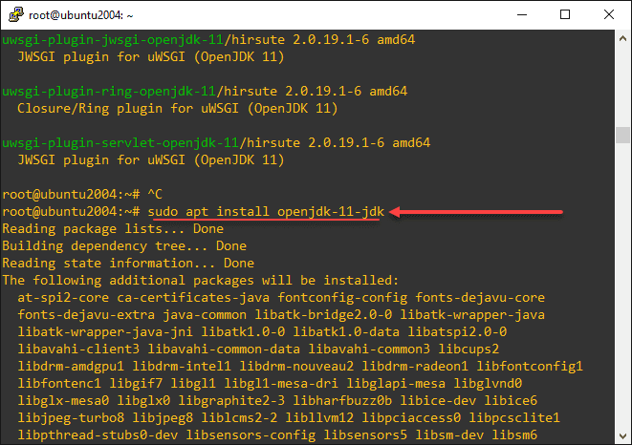Screen dimensions: 632x445
Task: Maximize the root@ubuntu2004 terminal window
Action: (x=565, y=15)
